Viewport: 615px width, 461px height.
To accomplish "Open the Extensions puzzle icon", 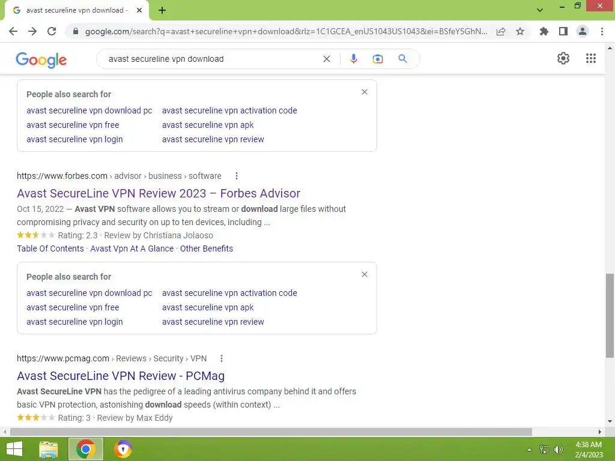I will click(544, 31).
